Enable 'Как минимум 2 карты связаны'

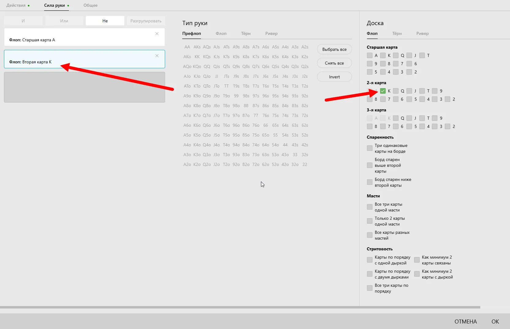tap(417, 260)
